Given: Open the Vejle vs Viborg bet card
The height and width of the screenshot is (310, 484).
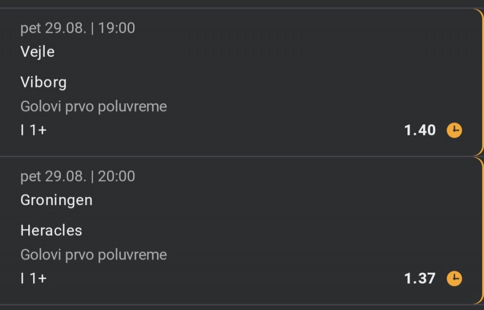Looking at the screenshot, I should (x=242, y=82).
